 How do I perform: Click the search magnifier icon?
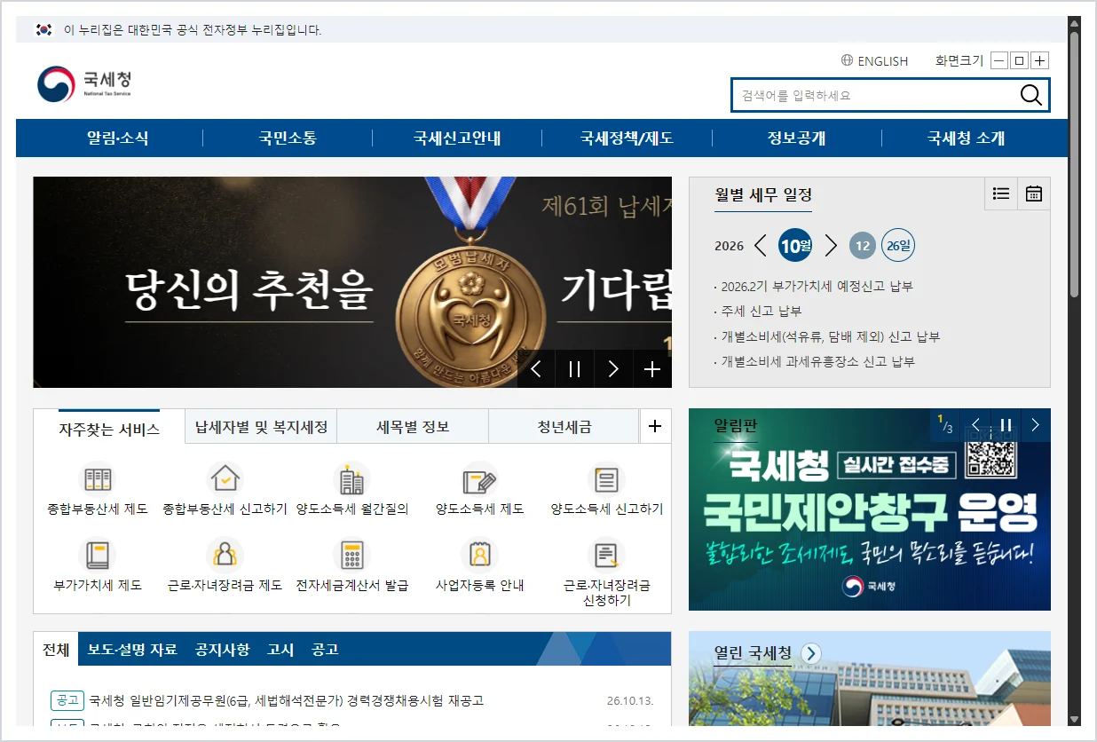point(1030,96)
